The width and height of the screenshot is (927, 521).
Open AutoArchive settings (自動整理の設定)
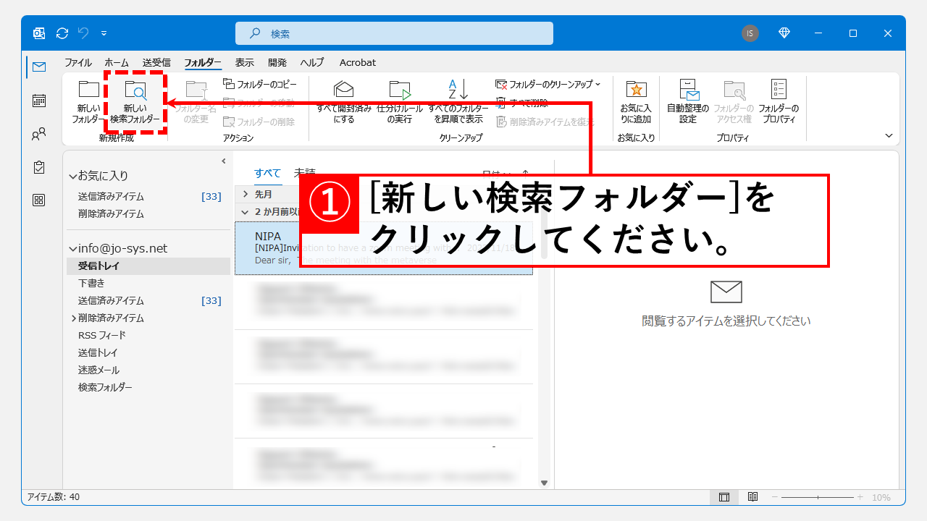(x=688, y=102)
